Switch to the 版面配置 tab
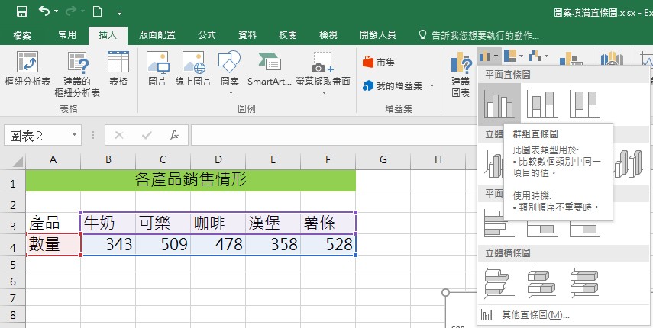The image size is (653, 328). tap(157, 35)
